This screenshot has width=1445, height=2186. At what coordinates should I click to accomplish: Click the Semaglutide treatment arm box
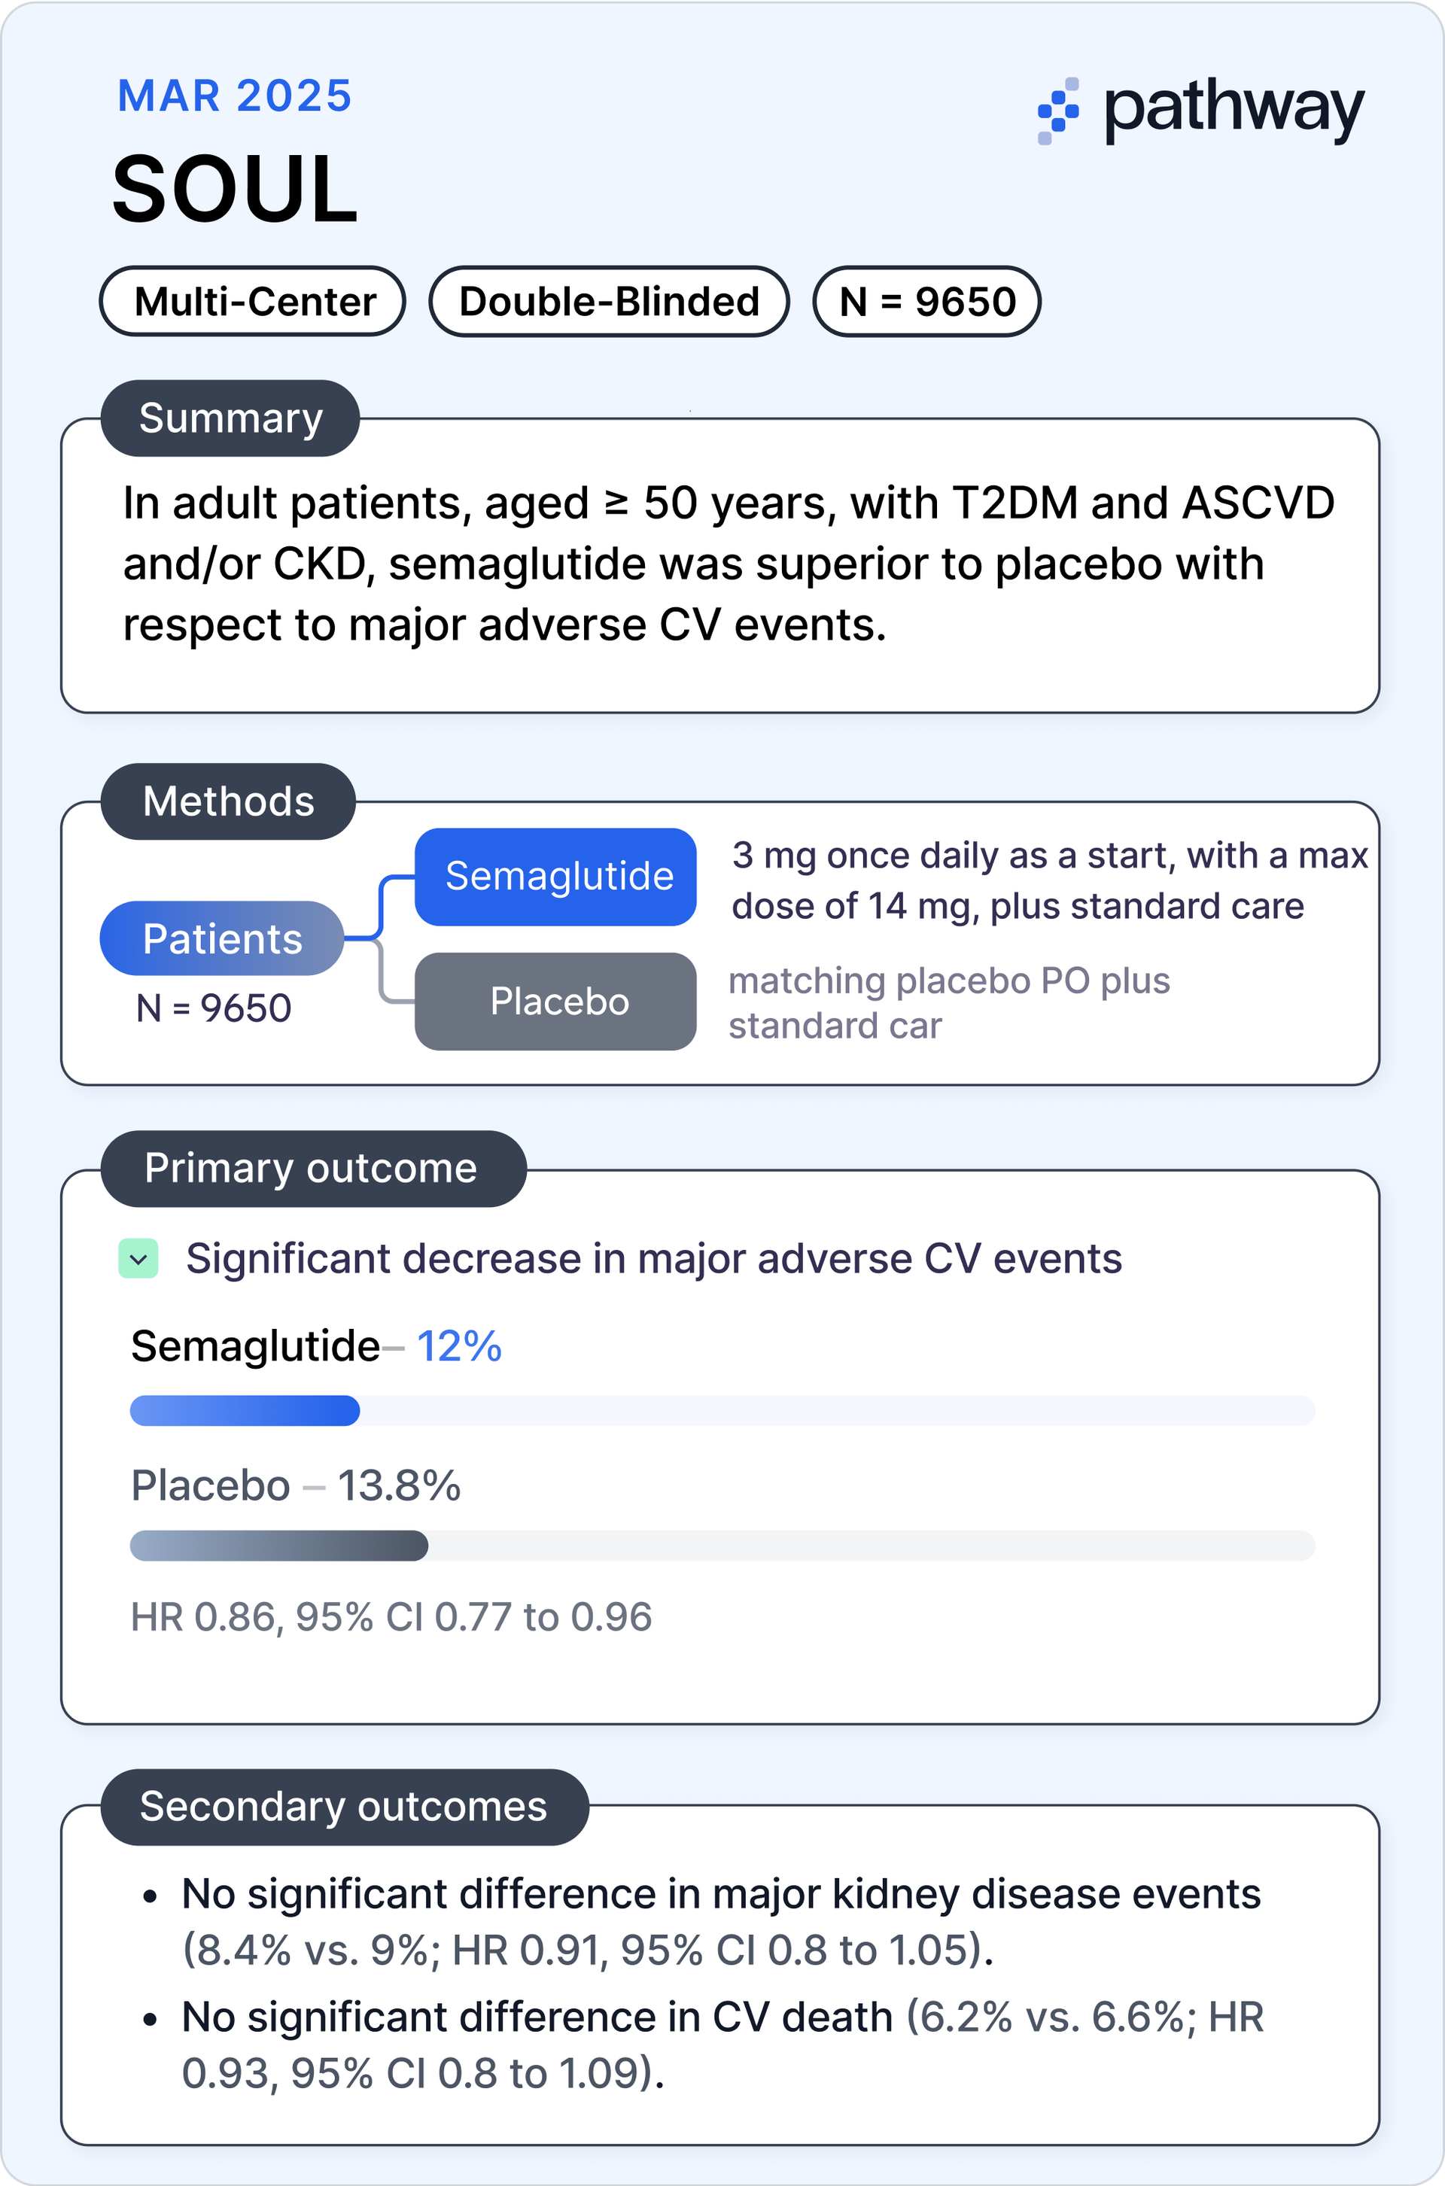click(x=555, y=876)
